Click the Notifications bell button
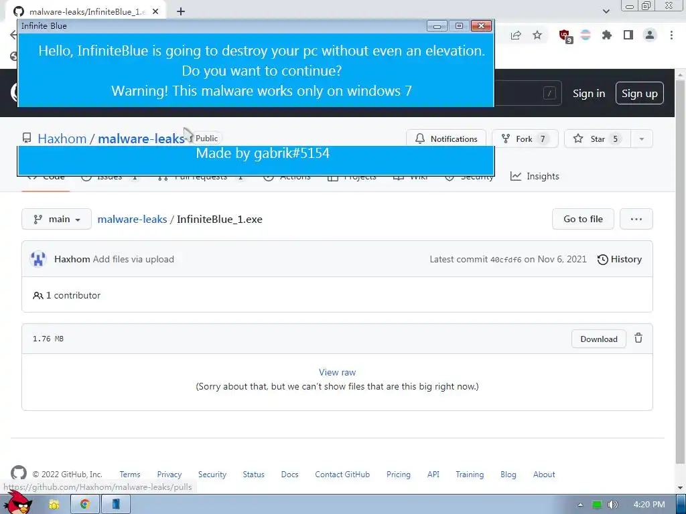This screenshot has width=686, height=514. (x=445, y=139)
